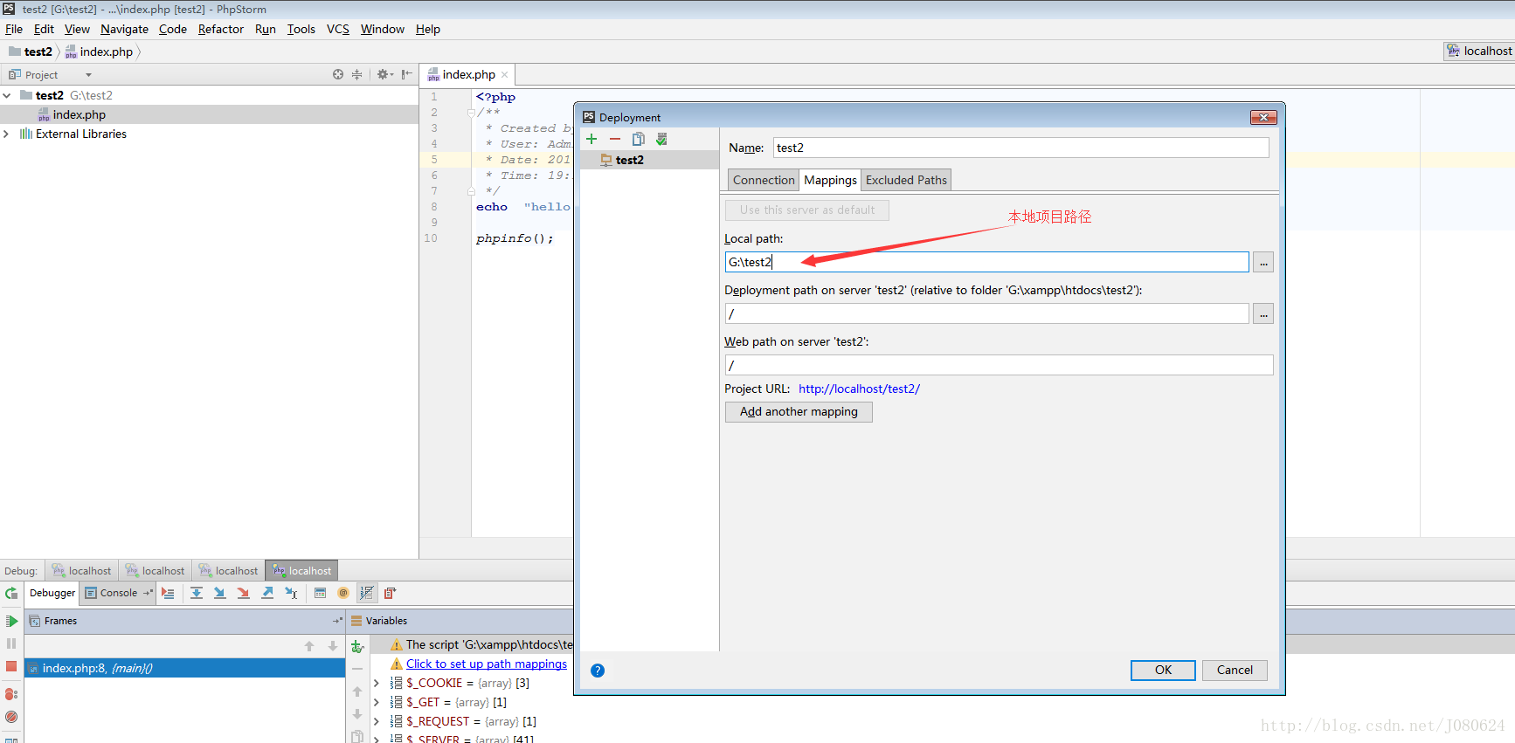
Task: Focus the Web path on server field
Action: pyautogui.click(x=999, y=365)
